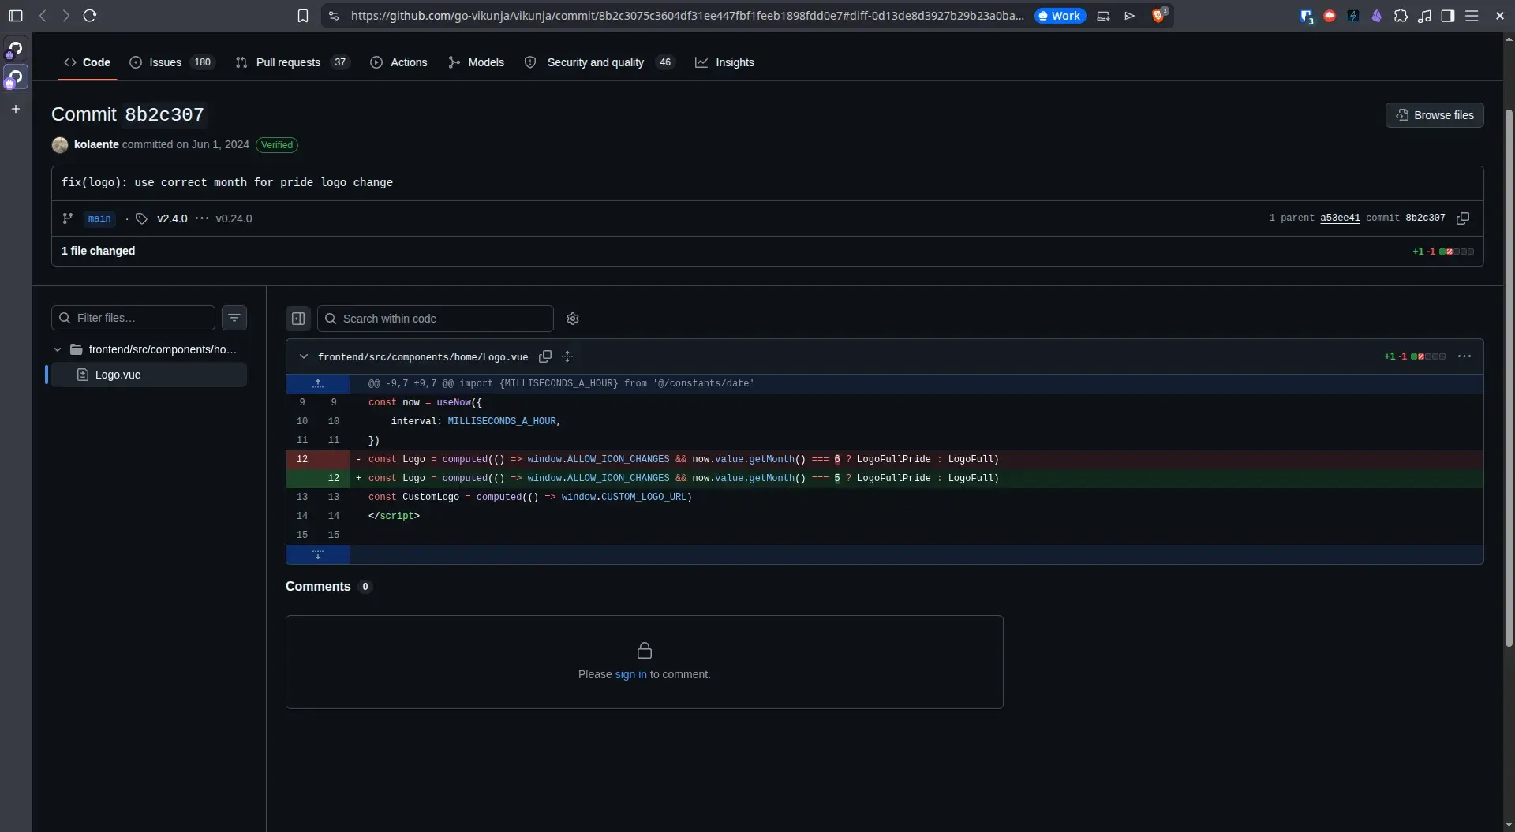The width and height of the screenshot is (1515, 832).
Task: Collapse the frontend/src/components folder
Action: click(x=58, y=349)
